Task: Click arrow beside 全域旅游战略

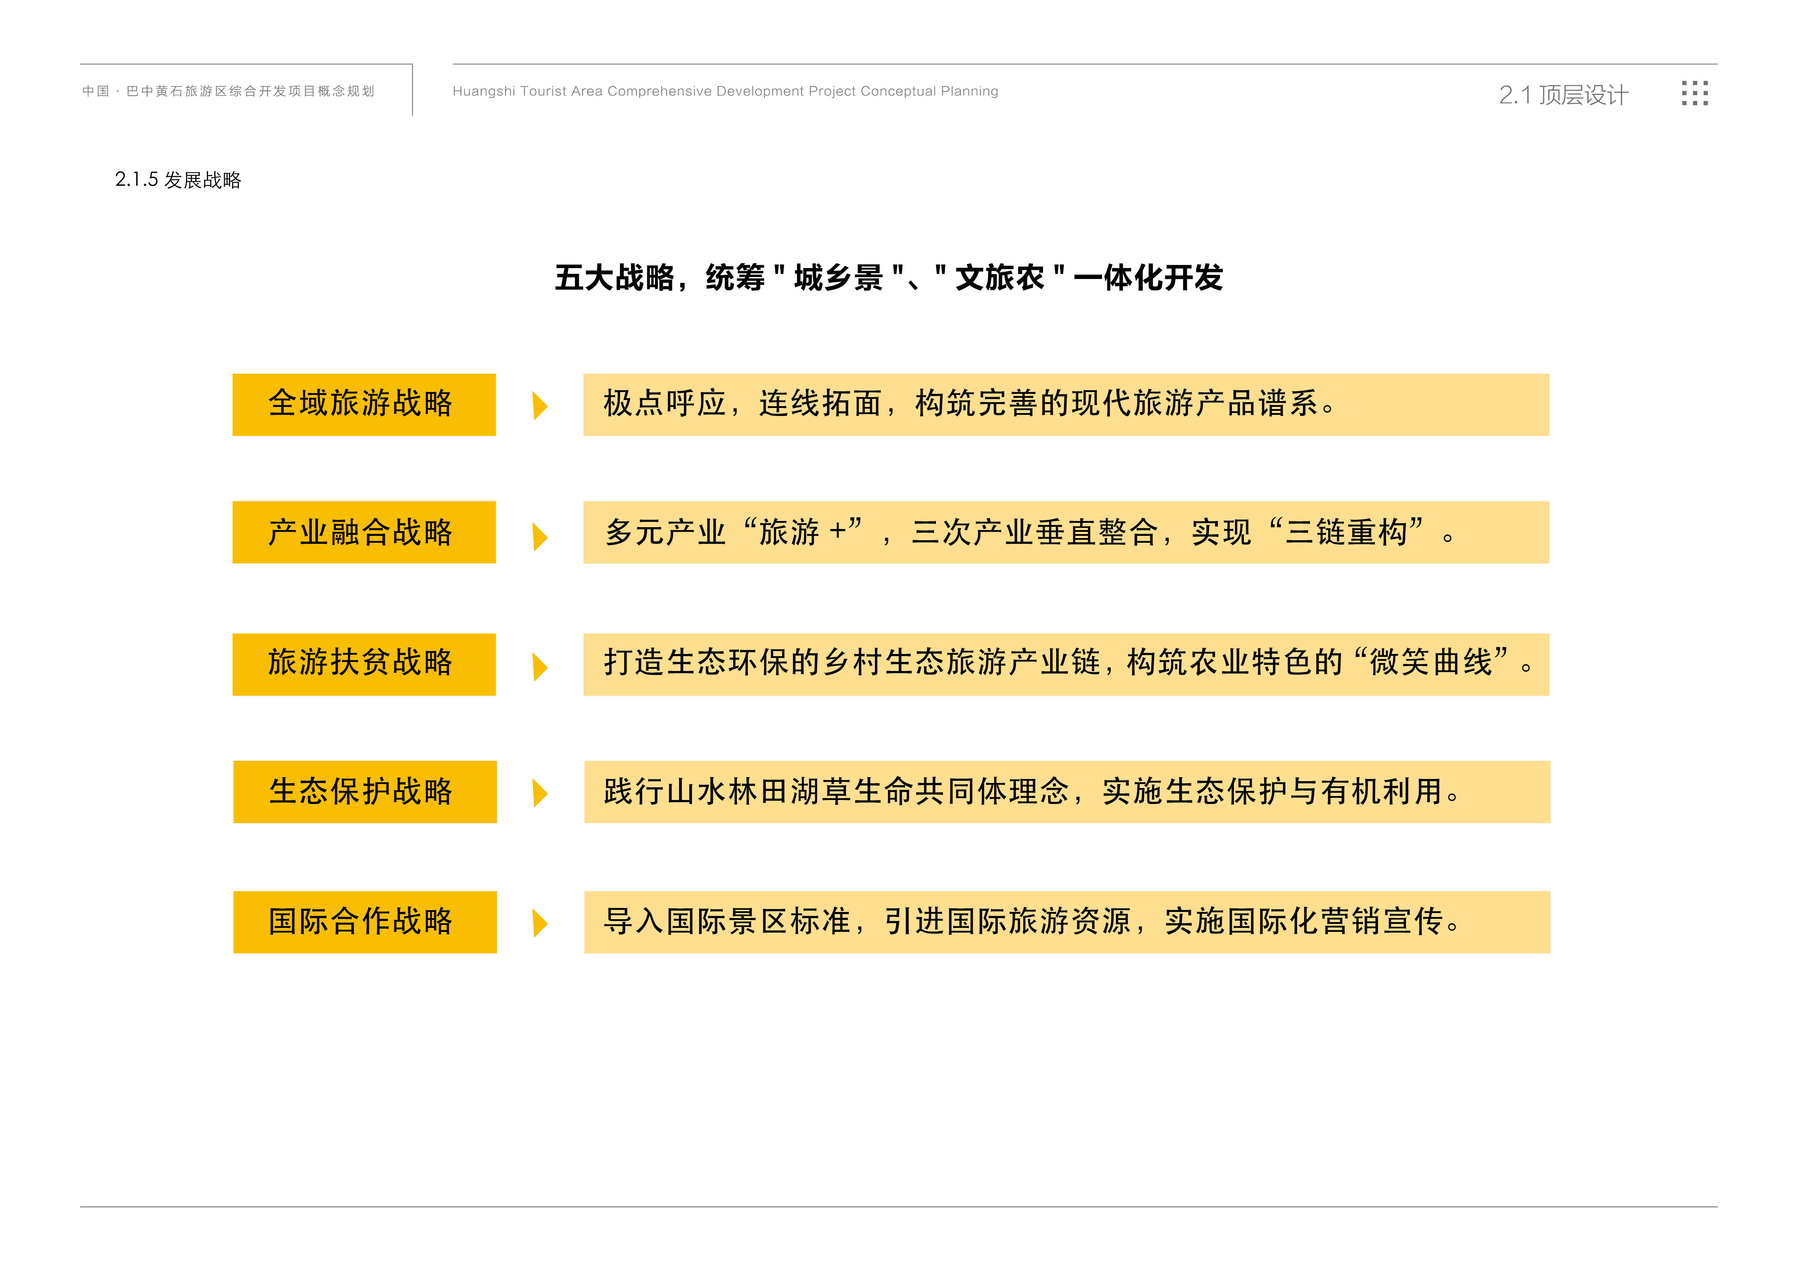Action: [540, 405]
